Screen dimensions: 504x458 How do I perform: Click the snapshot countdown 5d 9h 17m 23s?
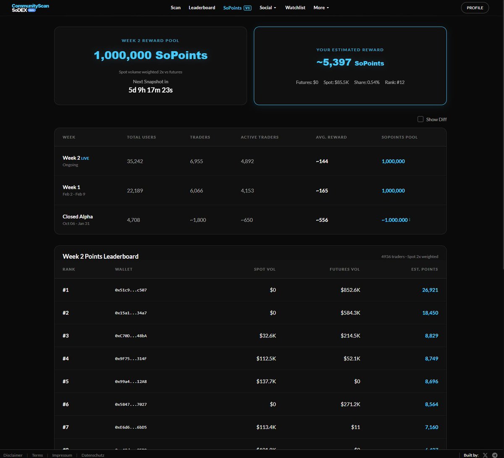coord(150,90)
